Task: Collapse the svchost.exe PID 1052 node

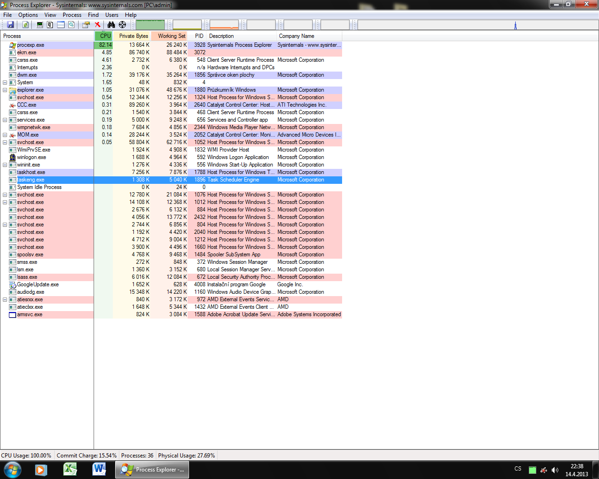Action: coord(5,142)
